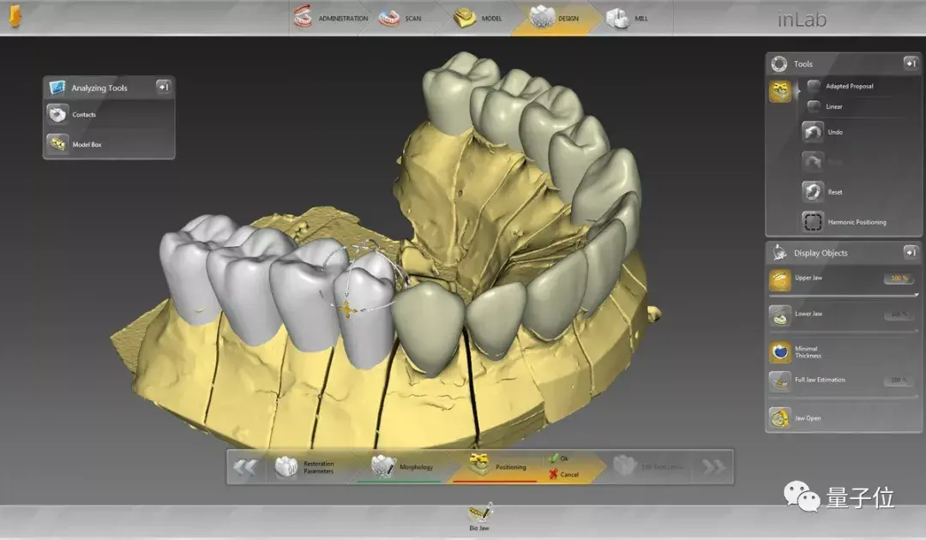Image resolution: width=926 pixels, height=540 pixels.
Task: Click the orange positioning cross handle on tooth
Action: 346,309
